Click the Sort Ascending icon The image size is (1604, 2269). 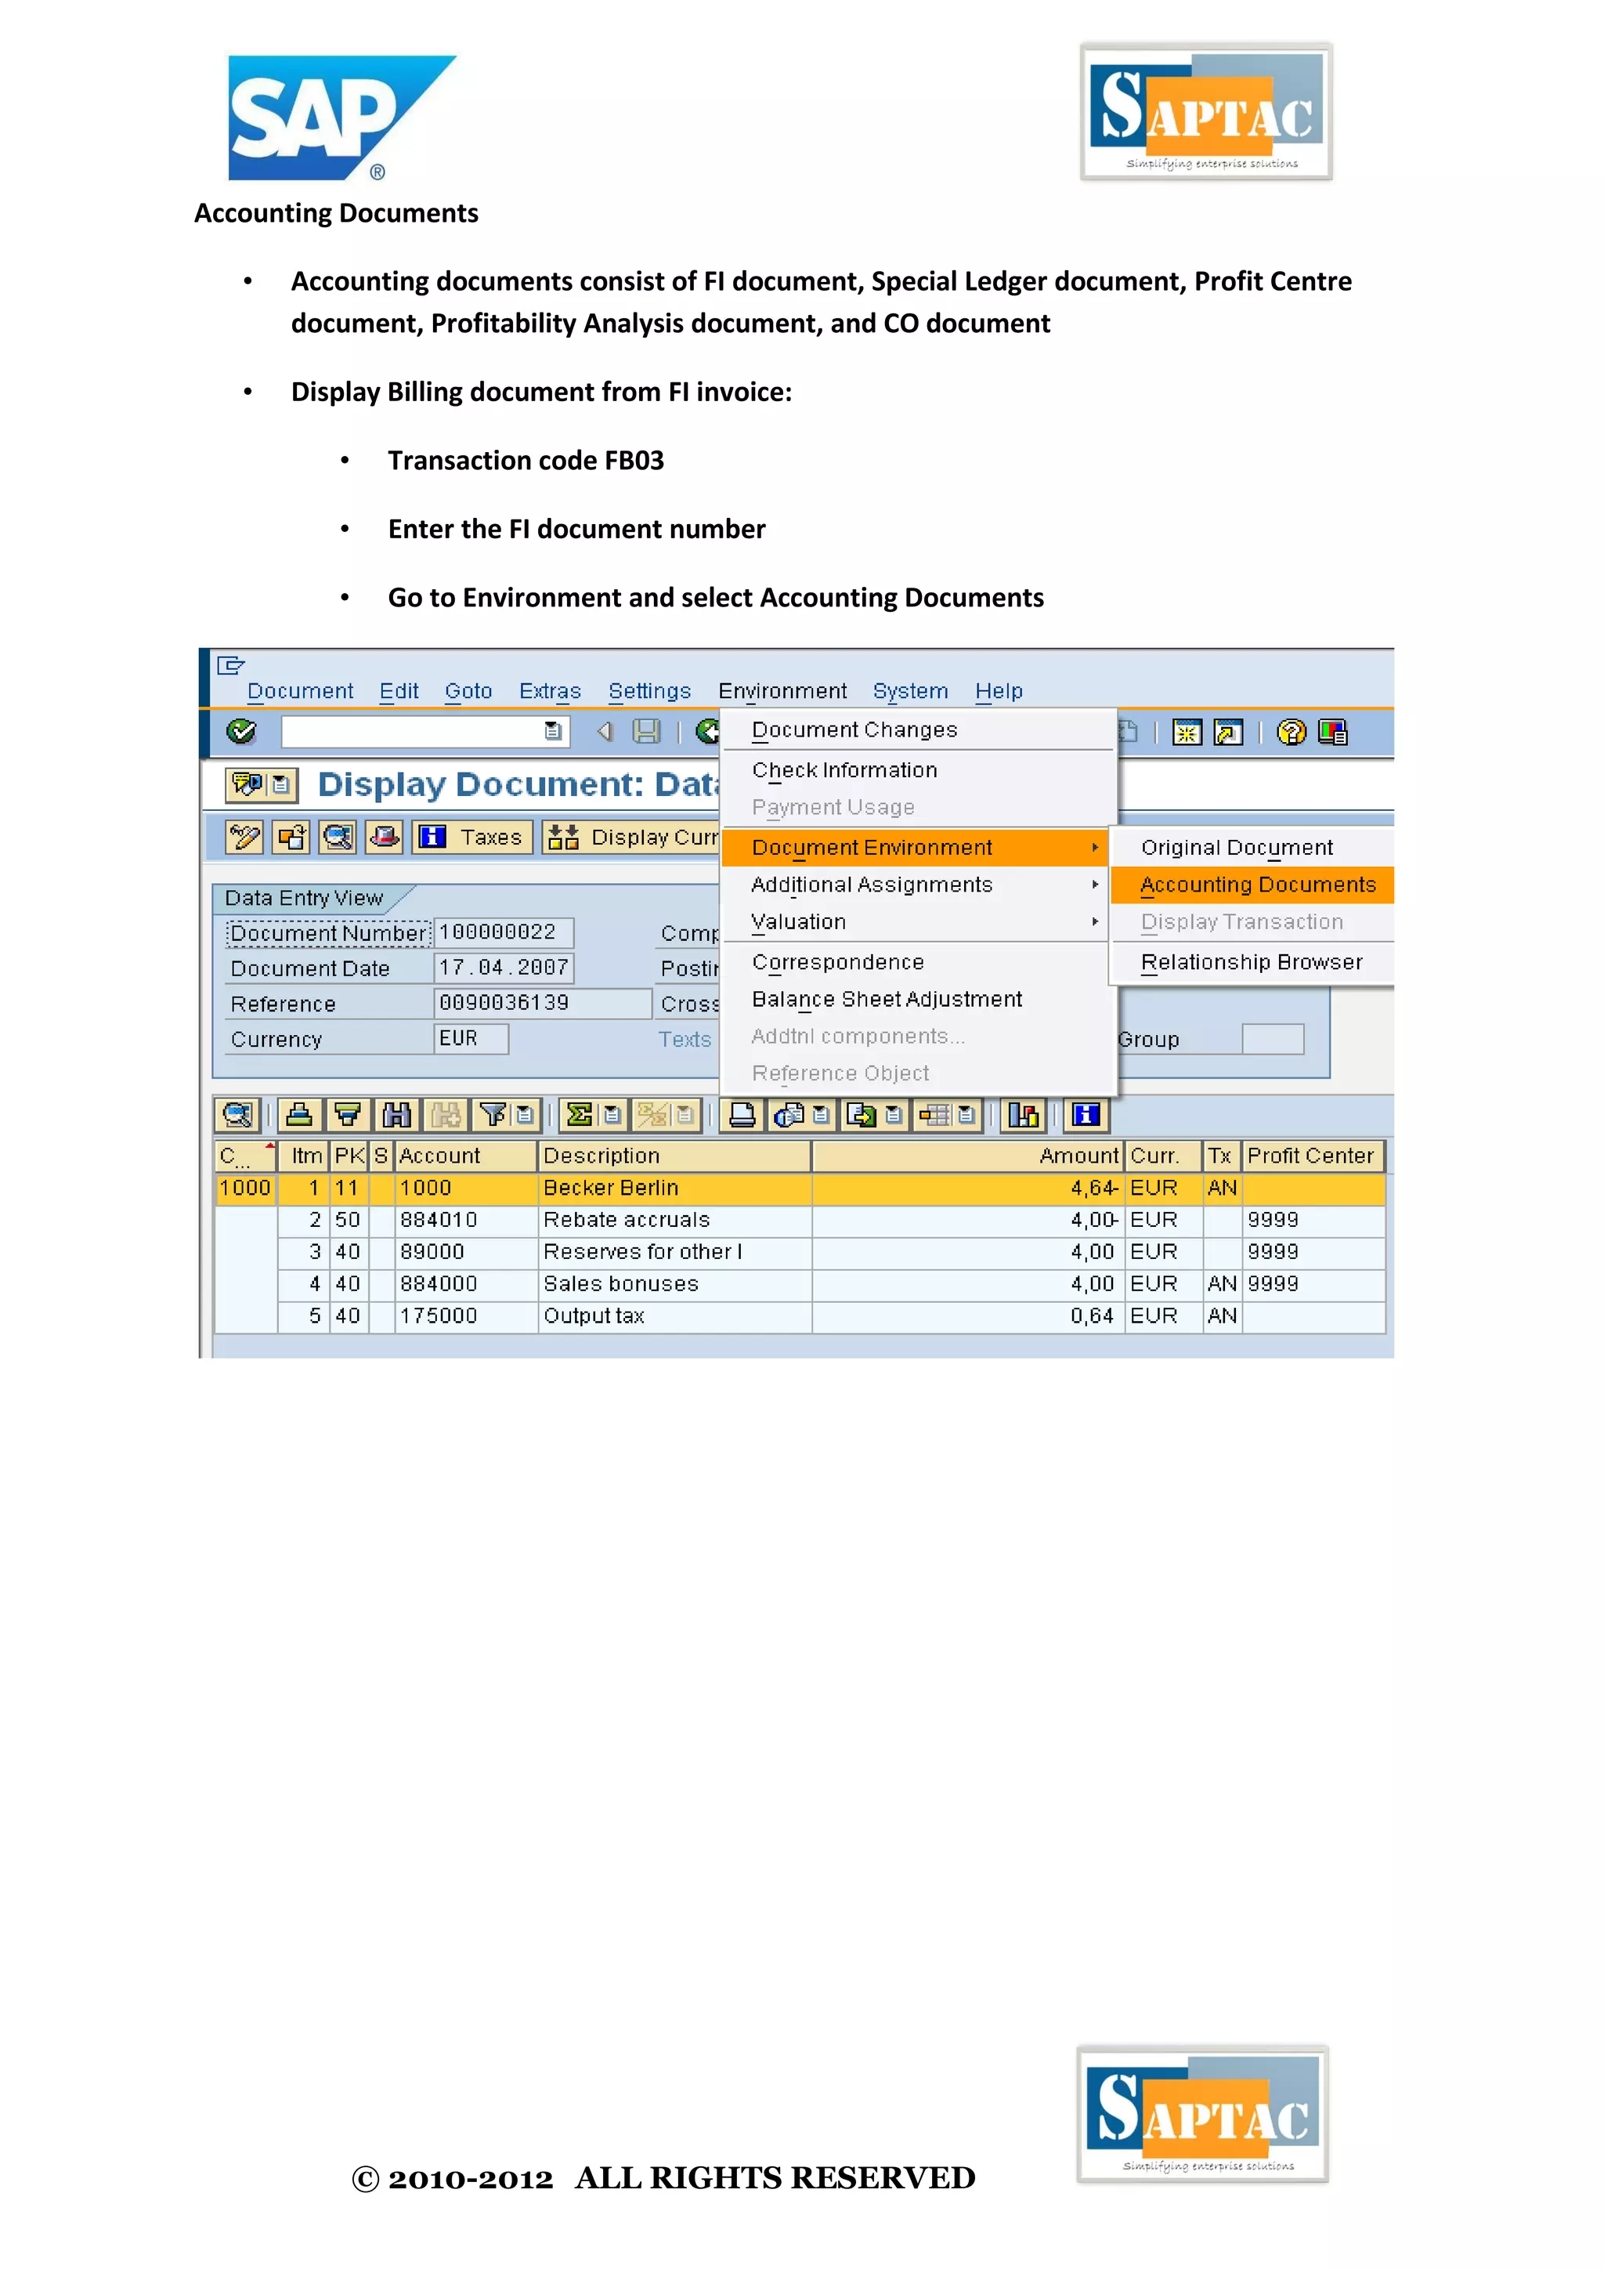(299, 1116)
